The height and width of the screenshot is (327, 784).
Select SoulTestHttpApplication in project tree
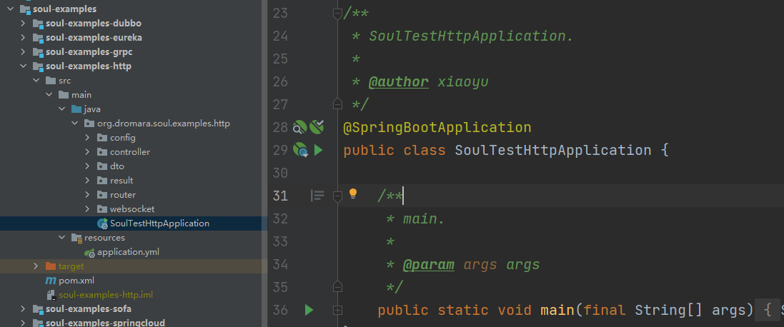[x=154, y=223]
